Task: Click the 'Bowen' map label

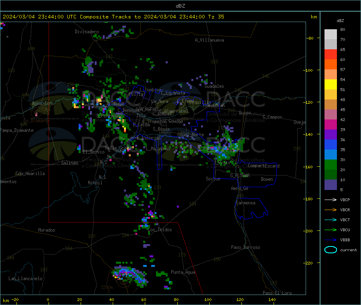Action: click(x=267, y=179)
